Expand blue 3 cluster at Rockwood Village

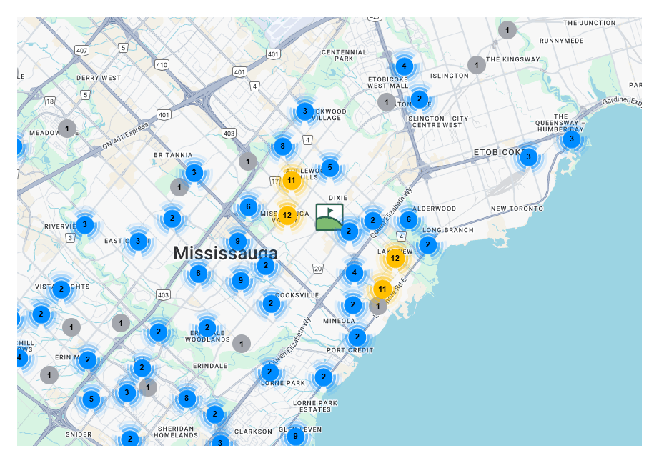tap(305, 111)
